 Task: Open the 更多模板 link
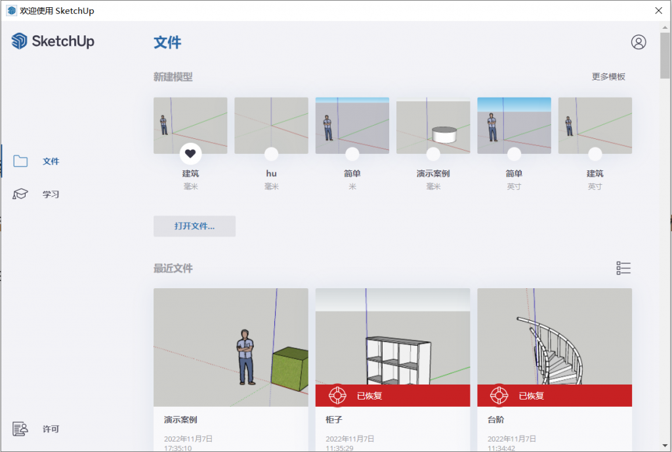coord(608,76)
